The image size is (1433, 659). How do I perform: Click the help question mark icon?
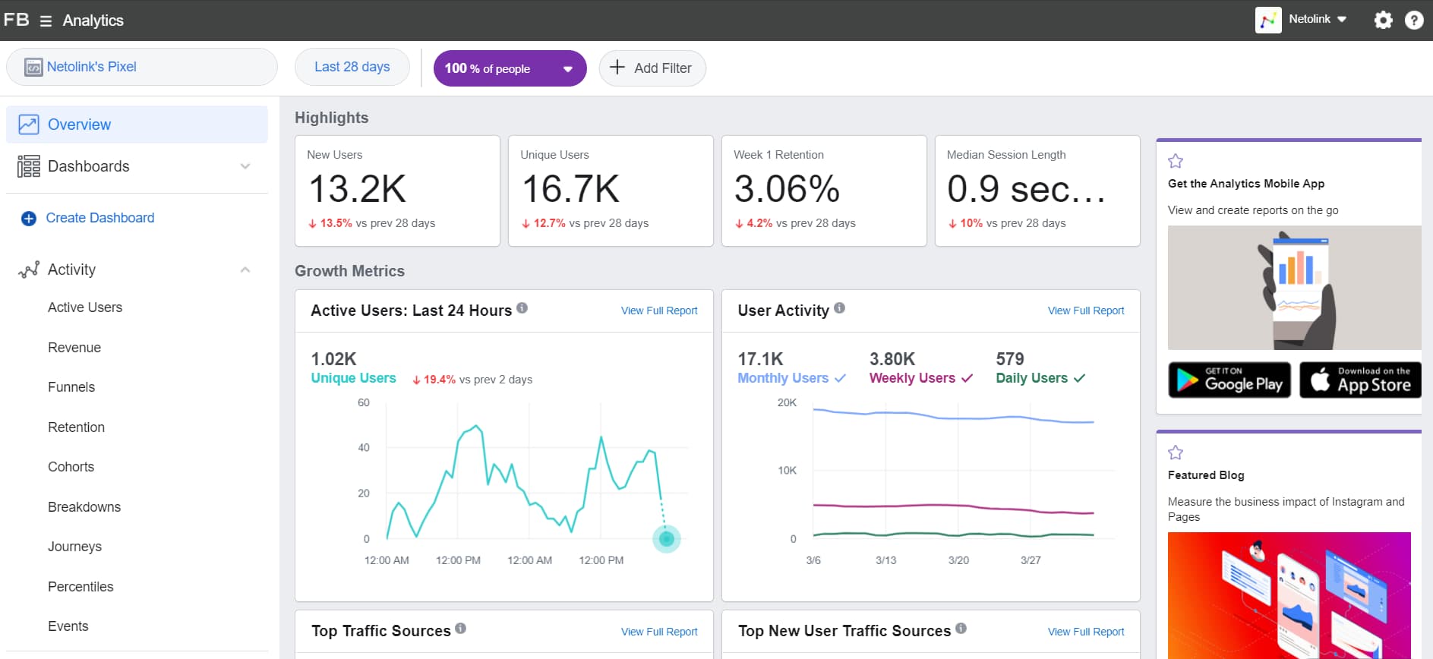click(1414, 20)
